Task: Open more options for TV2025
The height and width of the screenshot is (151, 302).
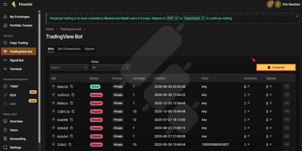Action: coord(287,145)
